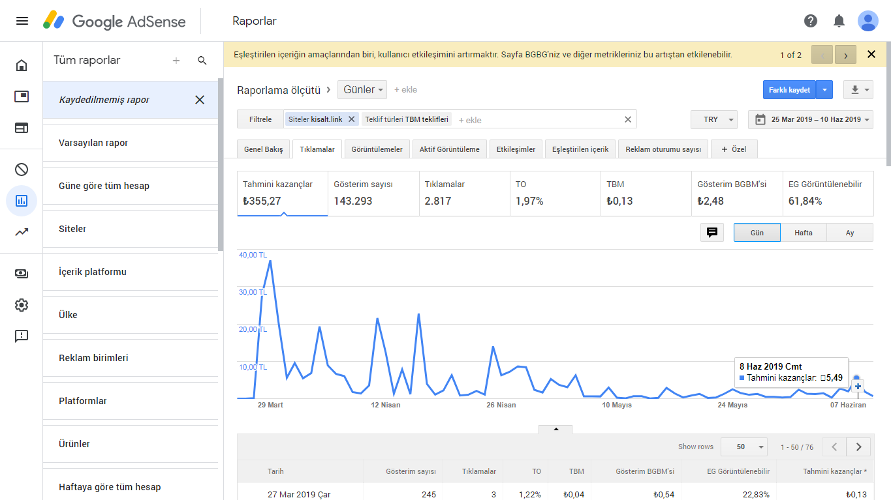891x500 pixels.
Task: Open the Siteler report
Action: (131, 229)
